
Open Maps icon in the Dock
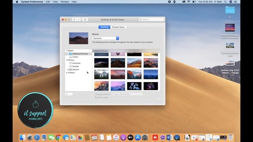[73, 138]
